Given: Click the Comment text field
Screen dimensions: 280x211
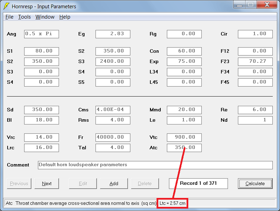Looking at the screenshot, I should (x=155, y=165).
